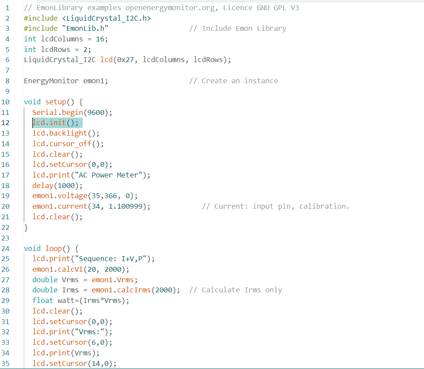Screen dimensions: 424x369
Task: Click the closing brace on line 22
Action: [26, 227]
